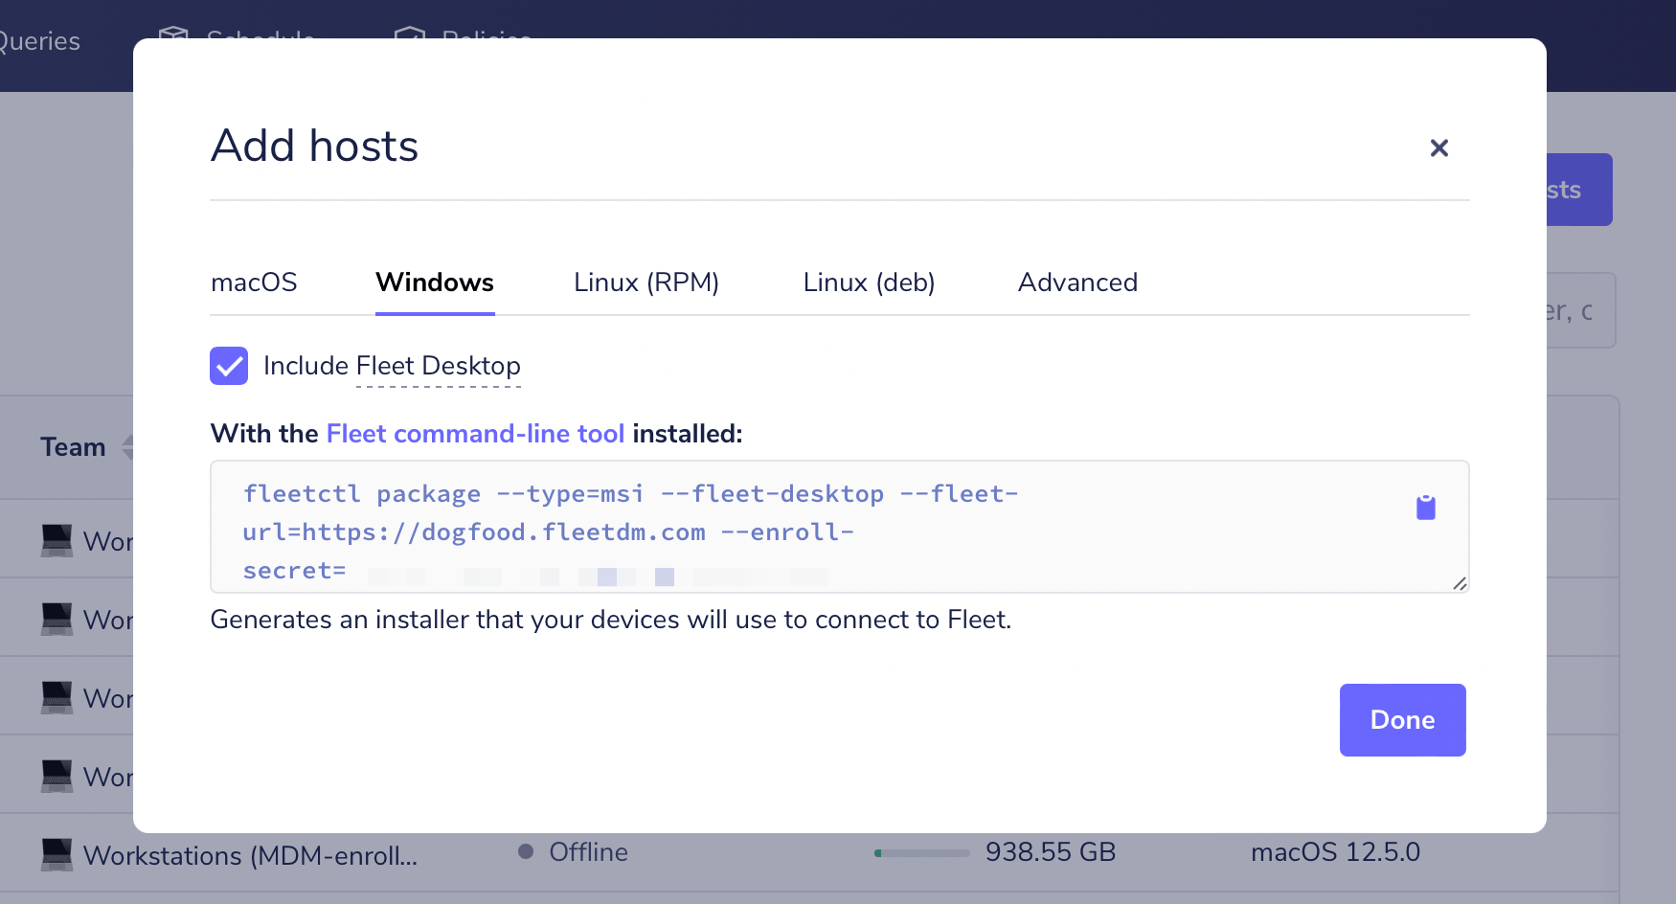1676x904 pixels.
Task: Click the macOS 12.5.0 cell
Action: pyautogui.click(x=1335, y=852)
